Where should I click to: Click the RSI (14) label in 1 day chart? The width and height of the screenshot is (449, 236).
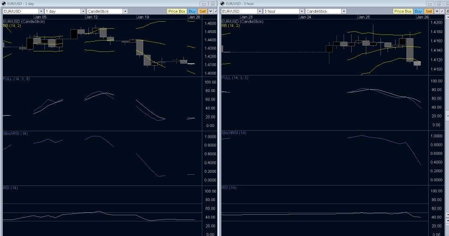pos(10,188)
